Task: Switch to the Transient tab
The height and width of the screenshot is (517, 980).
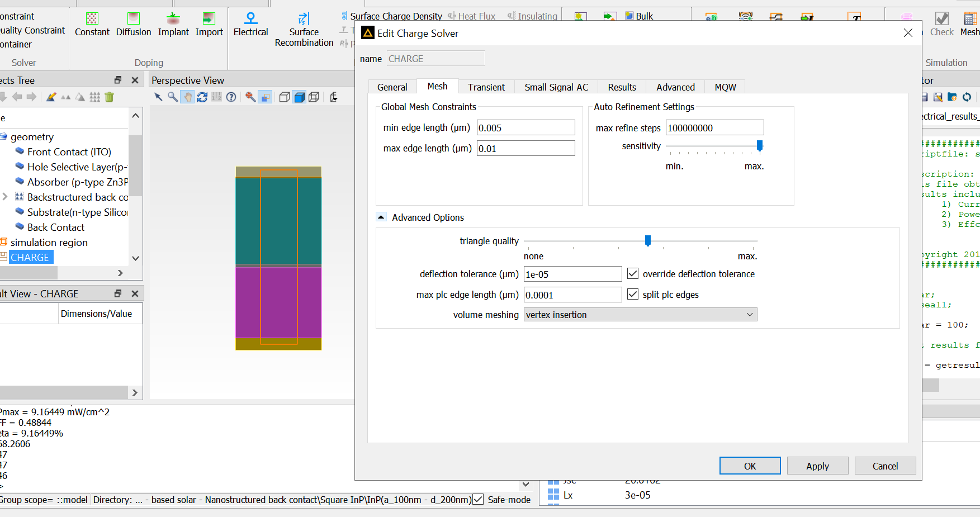Action: (486, 87)
